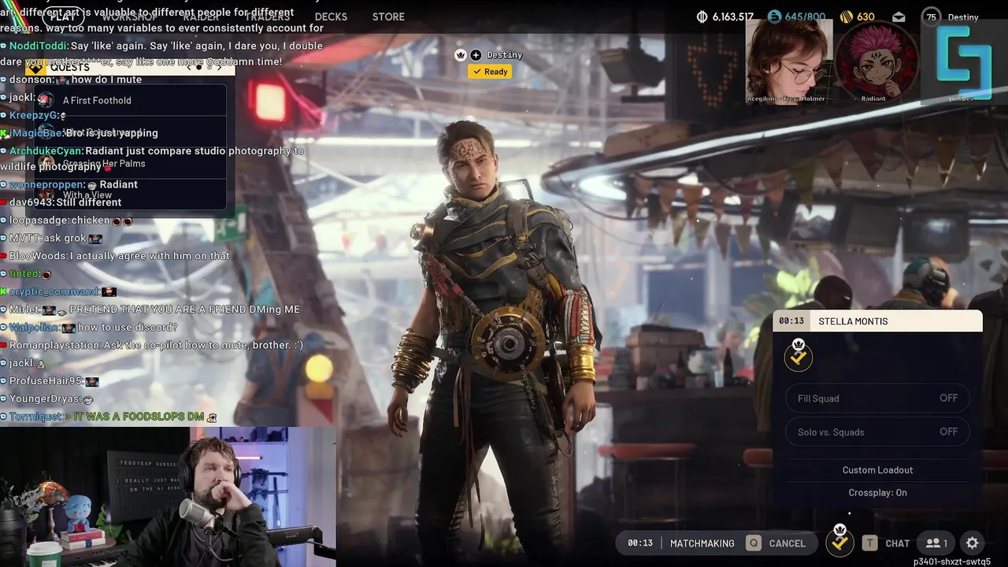Switch to the WORKSHOP tab

pos(129,17)
